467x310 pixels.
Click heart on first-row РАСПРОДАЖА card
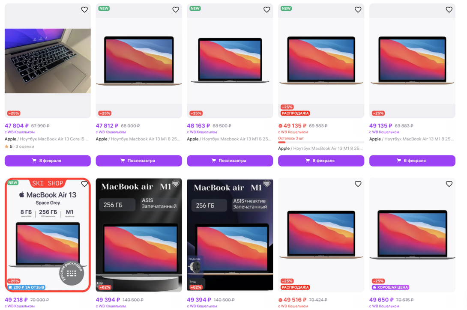point(358,10)
